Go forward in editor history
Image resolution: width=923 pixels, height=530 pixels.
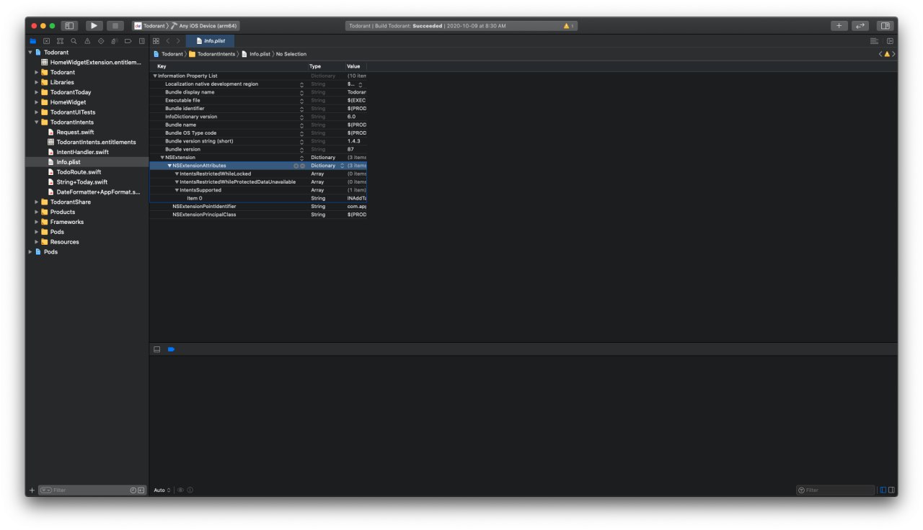pos(178,41)
